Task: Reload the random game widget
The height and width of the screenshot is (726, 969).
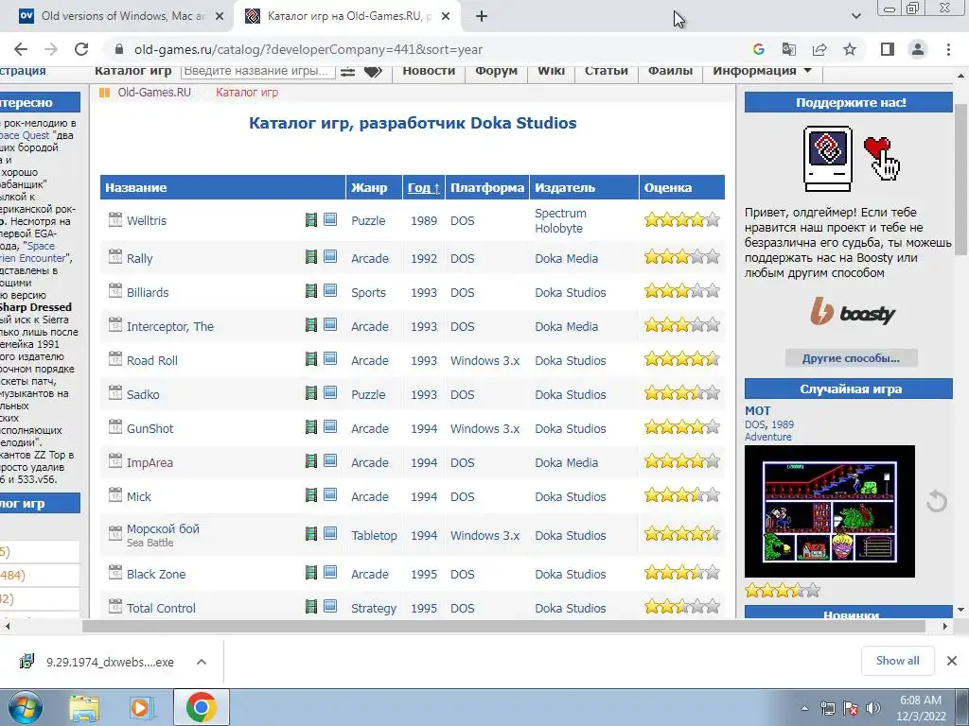Action: [937, 501]
